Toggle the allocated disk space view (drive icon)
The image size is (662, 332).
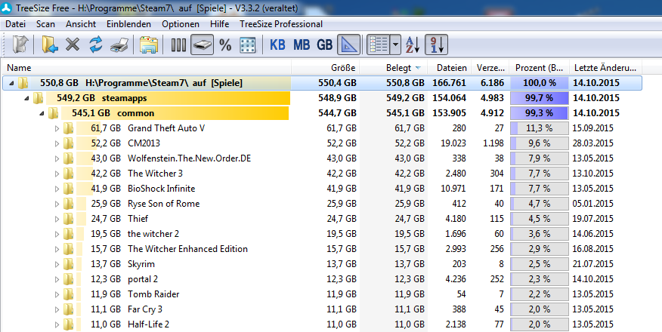coord(202,45)
